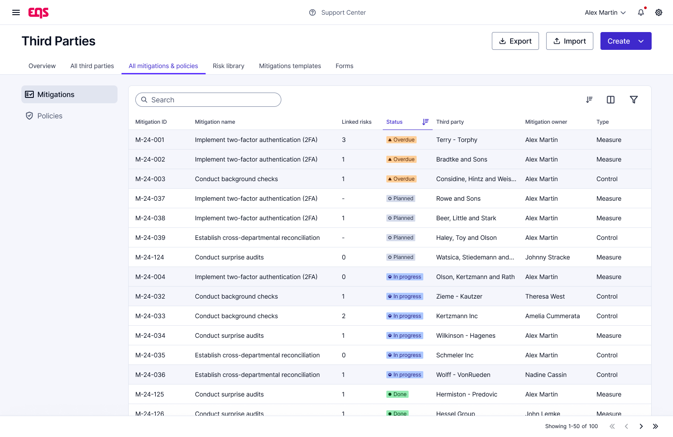Select Policies in the sidebar
Image resolution: width=673 pixels, height=437 pixels.
50,116
